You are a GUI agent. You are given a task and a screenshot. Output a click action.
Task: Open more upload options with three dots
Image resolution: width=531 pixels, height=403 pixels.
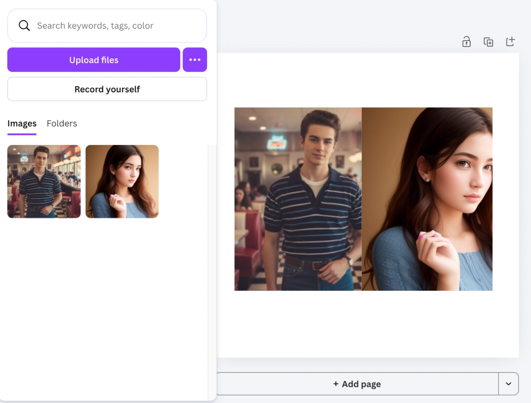195,60
